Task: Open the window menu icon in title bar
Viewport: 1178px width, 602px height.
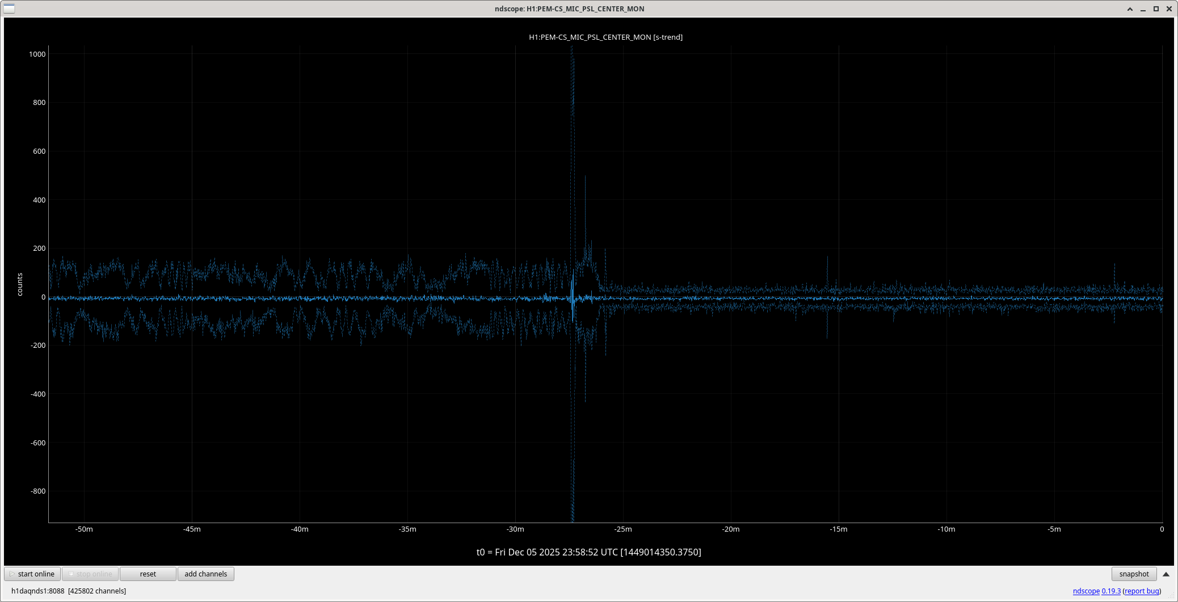Action: click(9, 9)
